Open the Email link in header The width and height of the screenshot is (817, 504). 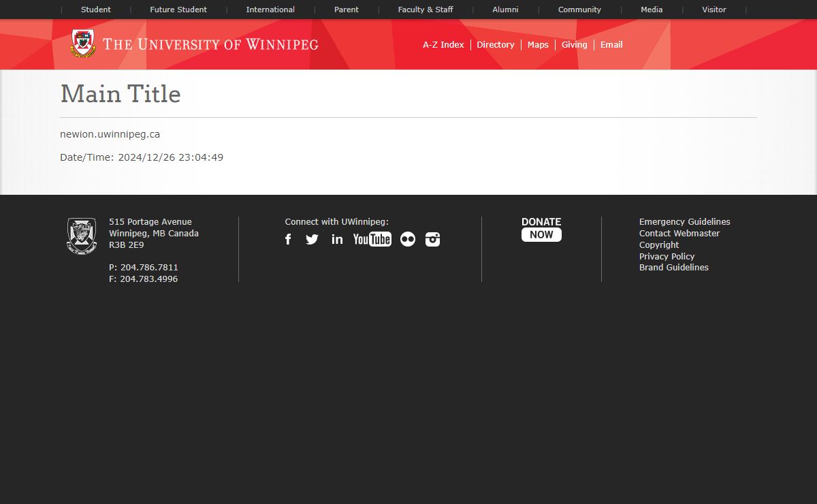(611, 45)
